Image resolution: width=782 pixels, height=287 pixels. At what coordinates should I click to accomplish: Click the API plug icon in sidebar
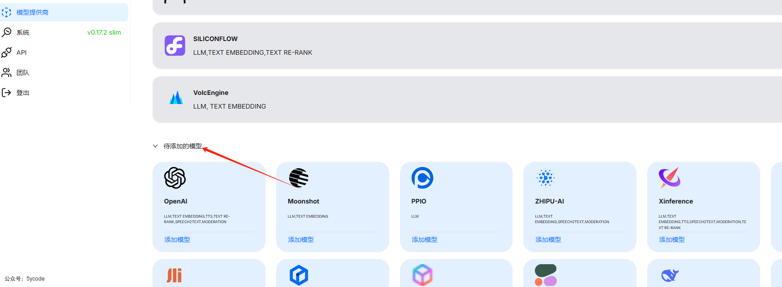[6, 52]
